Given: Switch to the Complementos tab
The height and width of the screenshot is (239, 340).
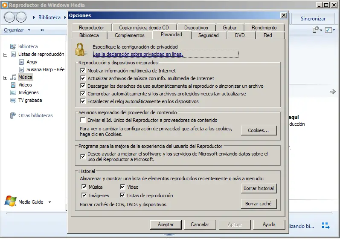Looking at the screenshot, I should [130, 35].
